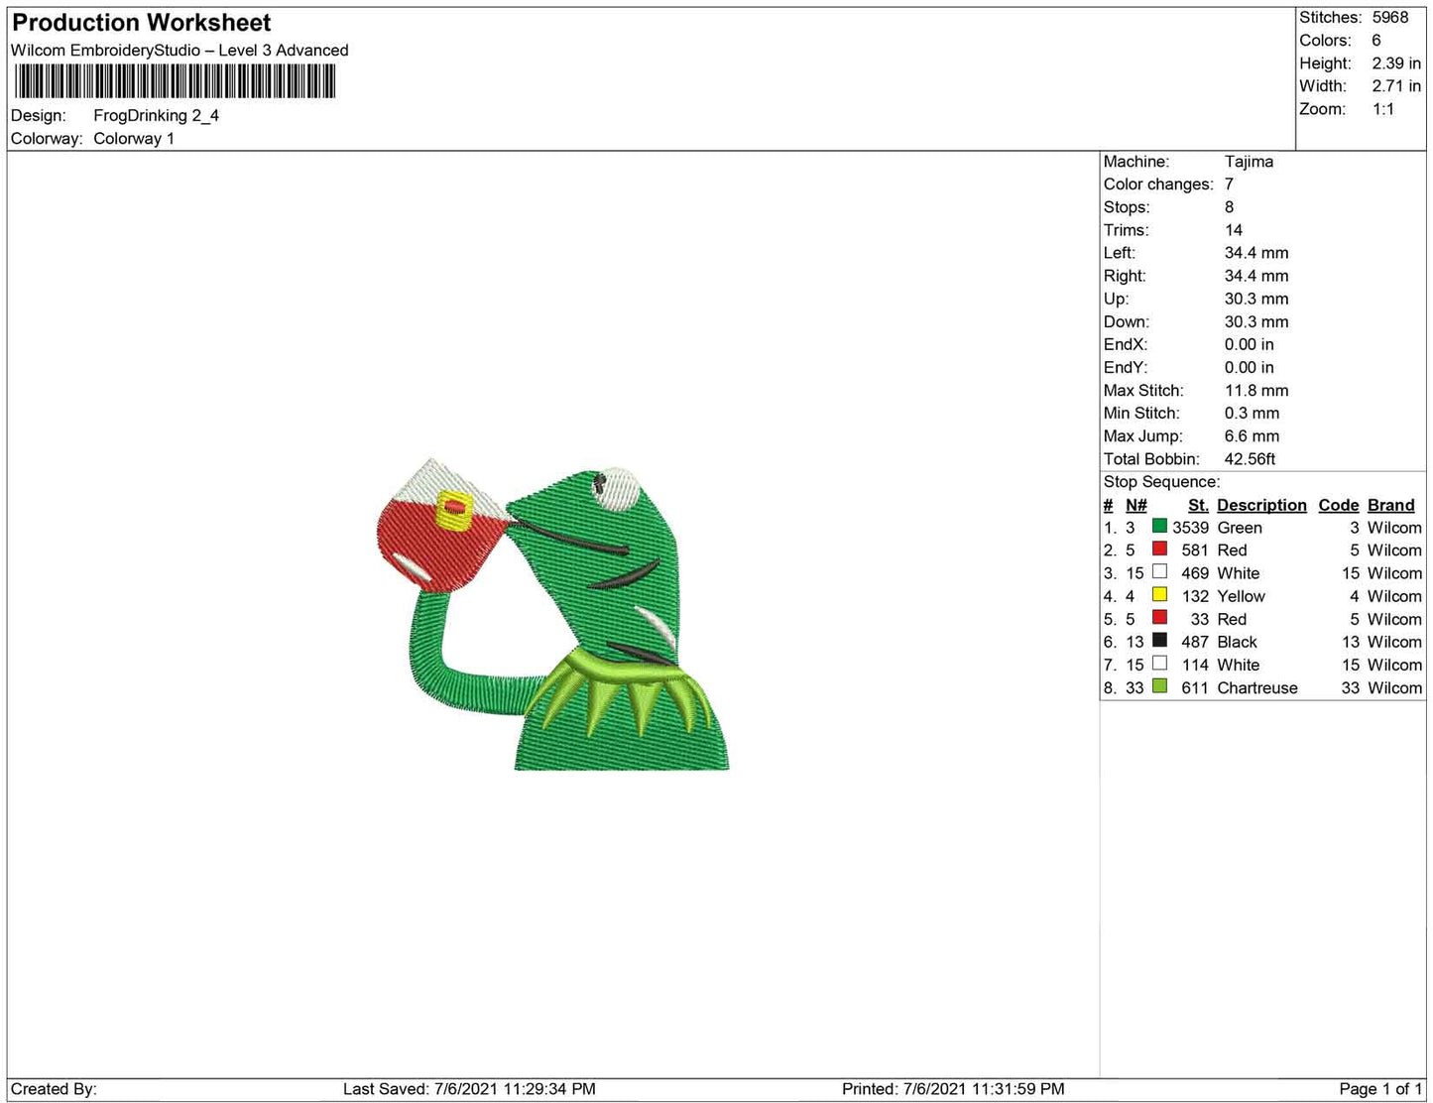Click the design name FrogDrinking 2_4
The image size is (1433, 1103).
coord(155,115)
